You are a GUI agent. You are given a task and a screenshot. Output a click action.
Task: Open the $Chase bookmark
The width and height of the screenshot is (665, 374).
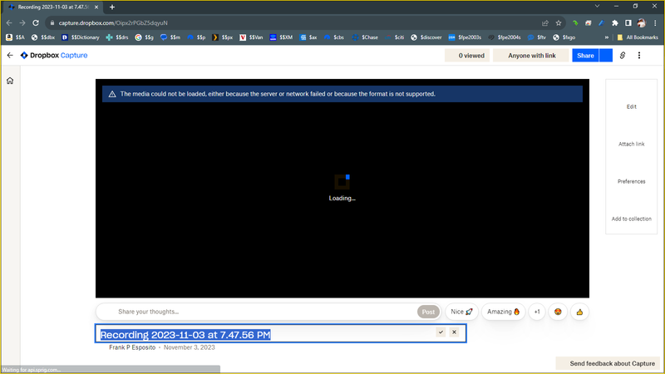(x=365, y=37)
